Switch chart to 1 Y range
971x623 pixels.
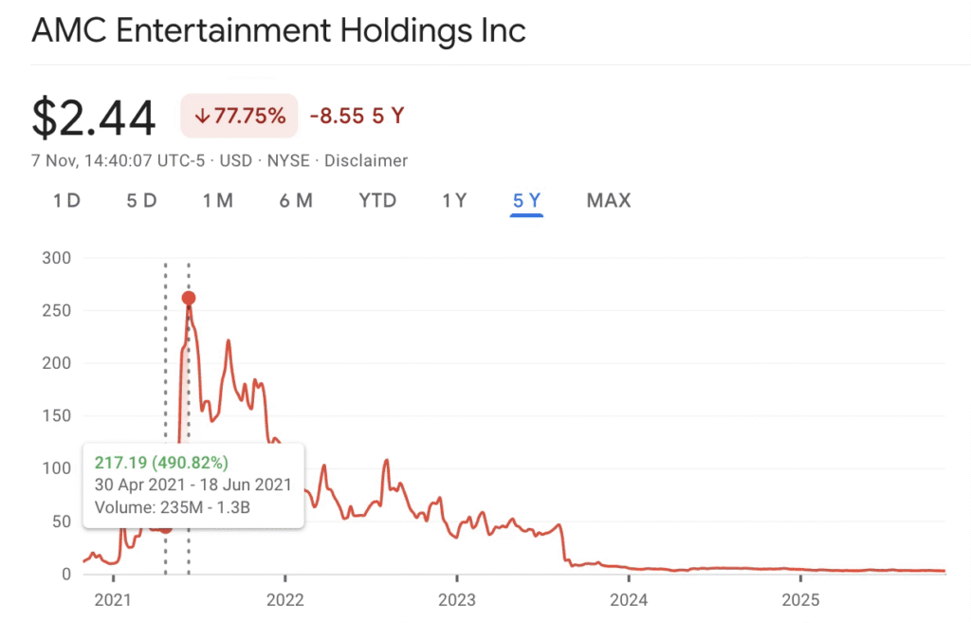coord(454,200)
